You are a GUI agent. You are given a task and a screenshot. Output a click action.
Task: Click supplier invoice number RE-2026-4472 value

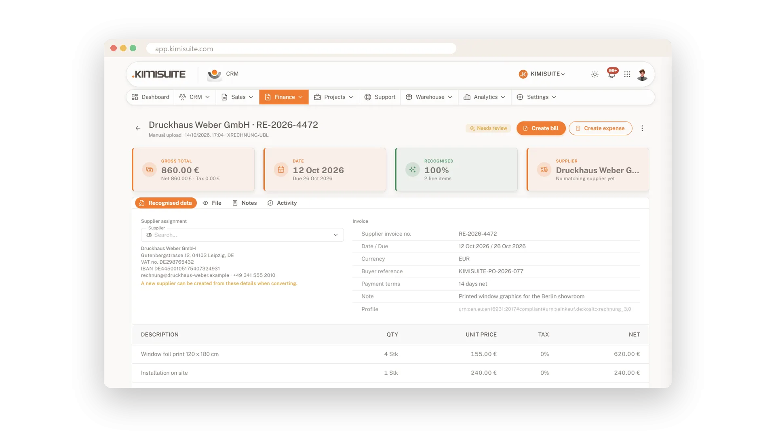coord(478,234)
